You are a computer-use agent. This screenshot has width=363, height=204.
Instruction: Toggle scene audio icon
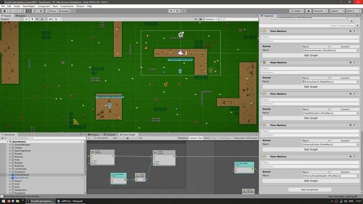[37, 19]
